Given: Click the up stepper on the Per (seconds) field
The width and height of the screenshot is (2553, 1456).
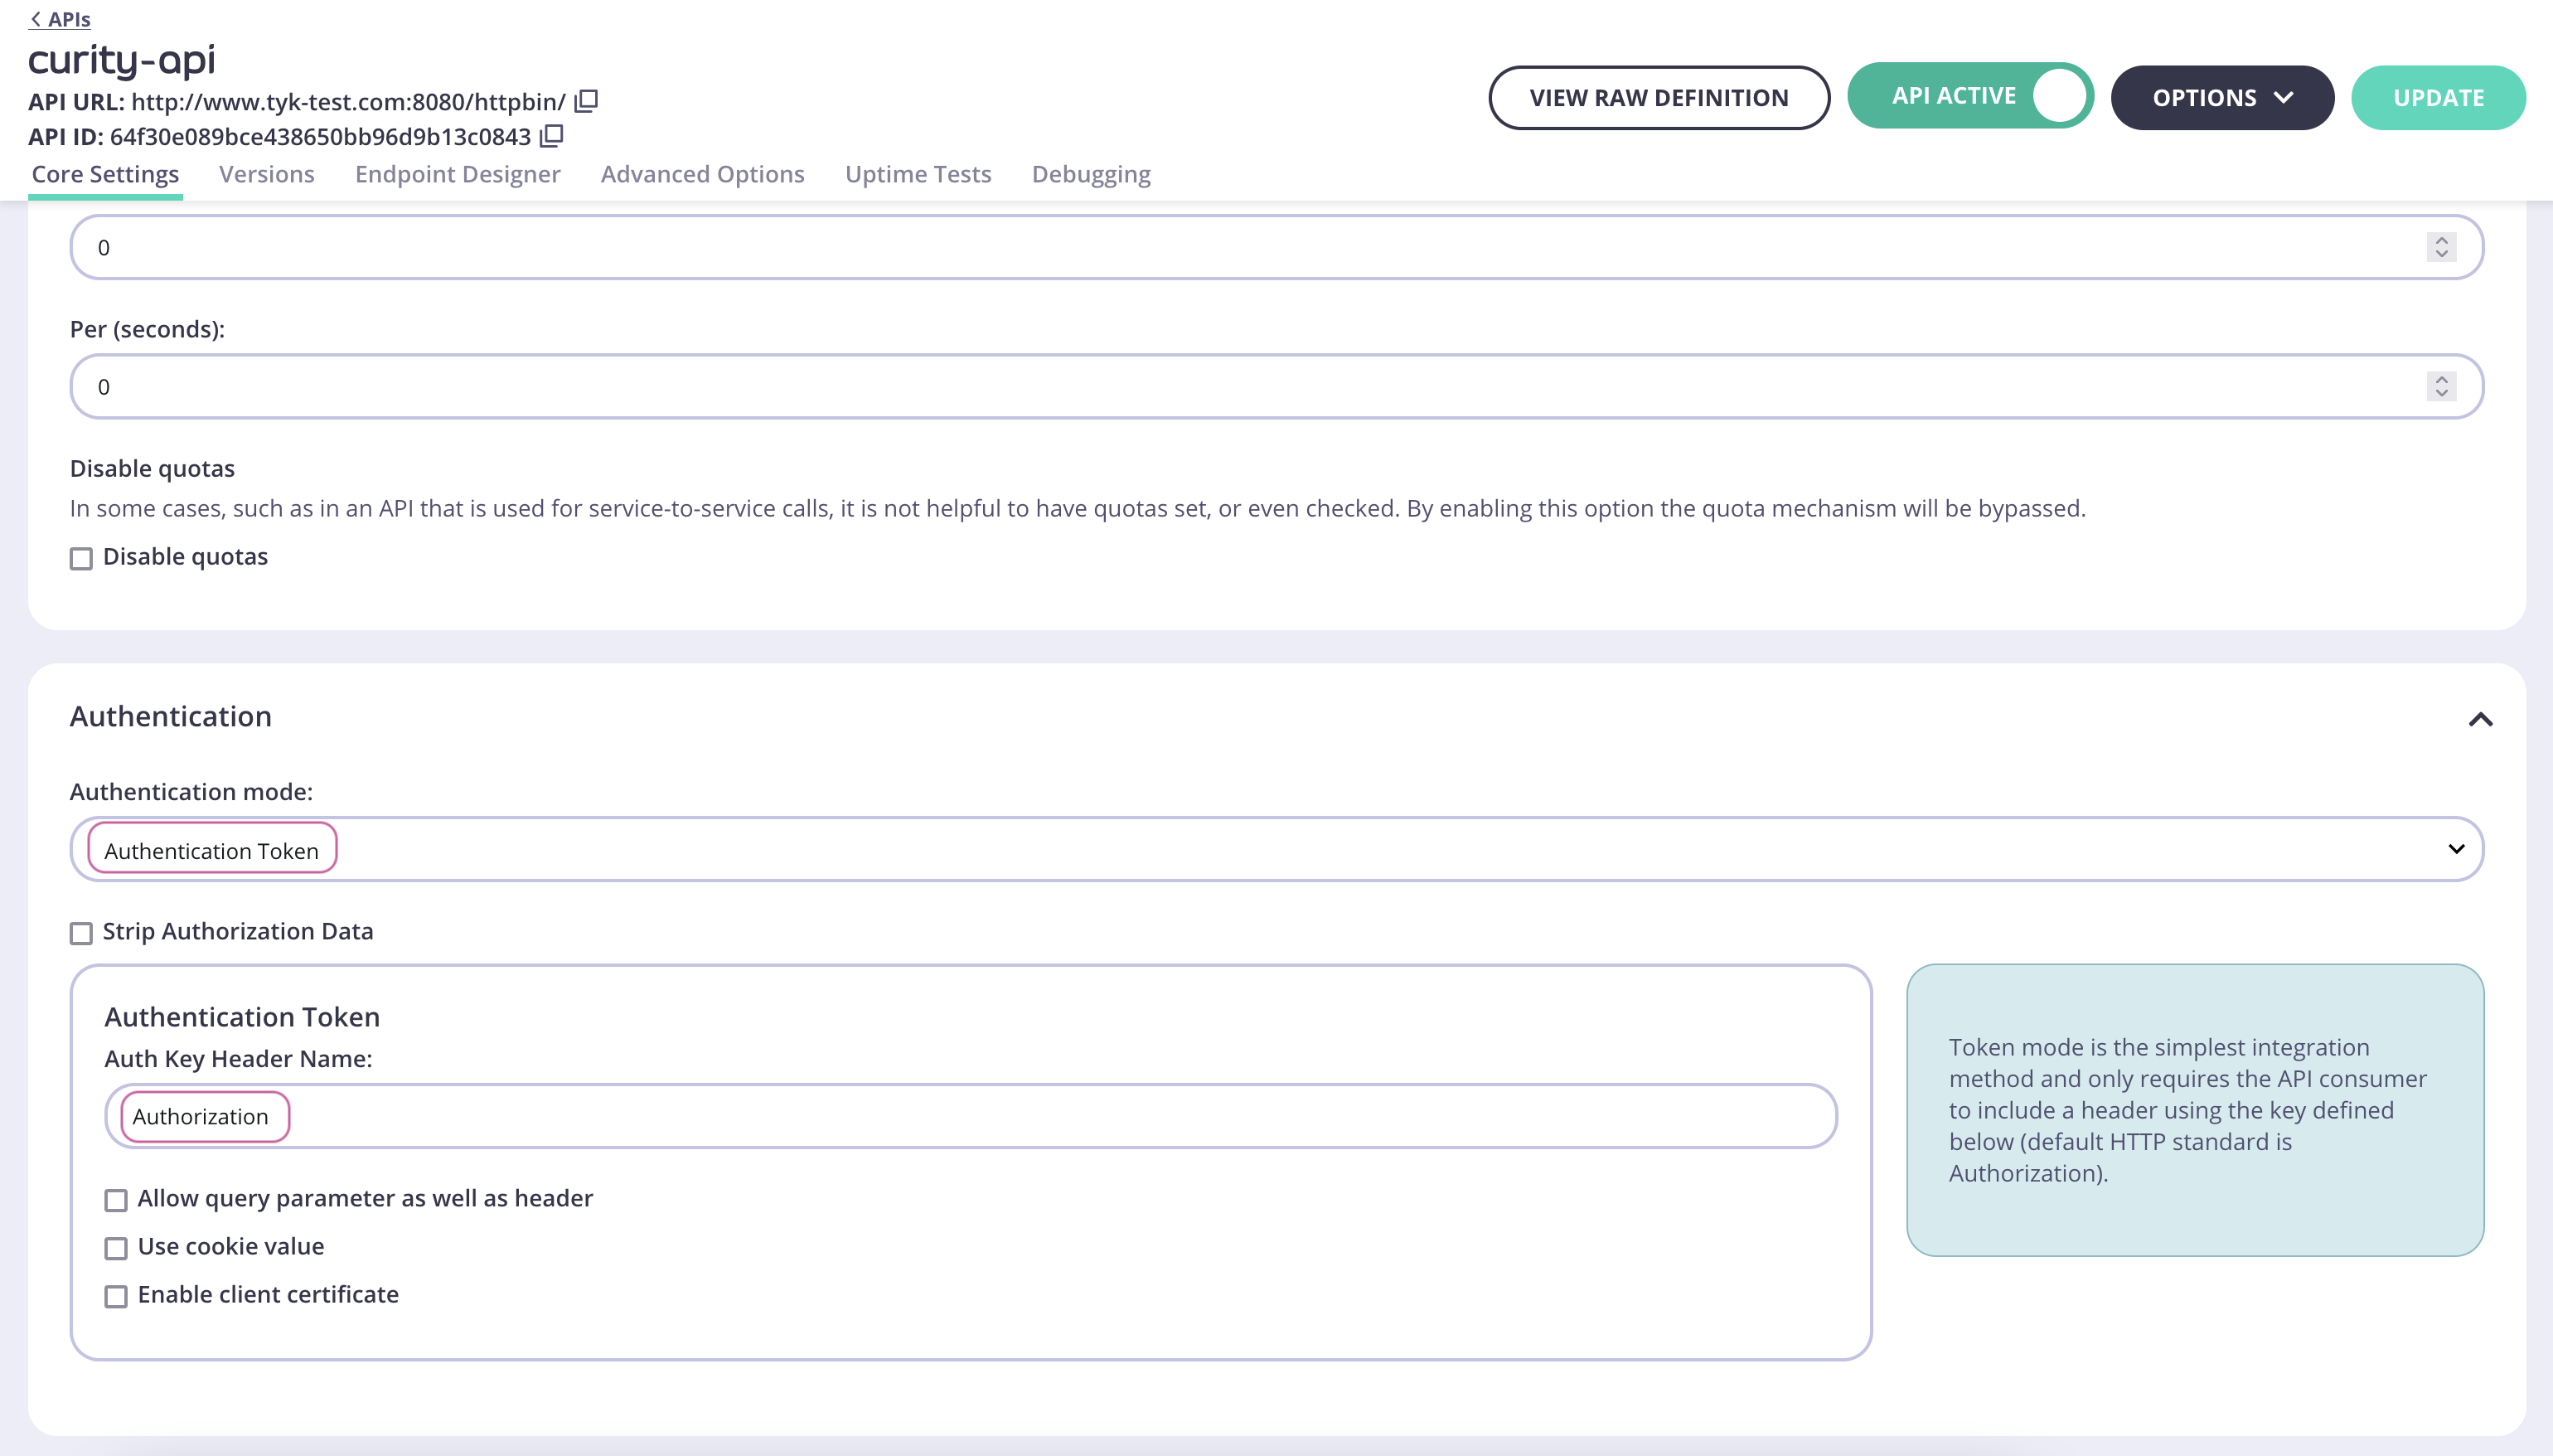Looking at the screenshot, I should point(2441,379).
